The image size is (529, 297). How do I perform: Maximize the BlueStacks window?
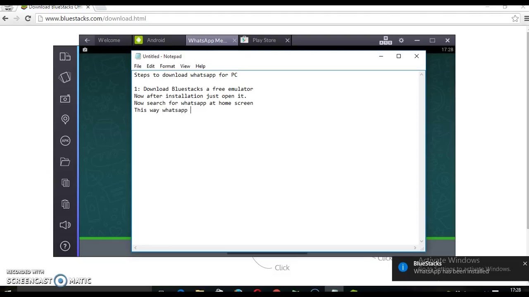click(x=432, y=40)
